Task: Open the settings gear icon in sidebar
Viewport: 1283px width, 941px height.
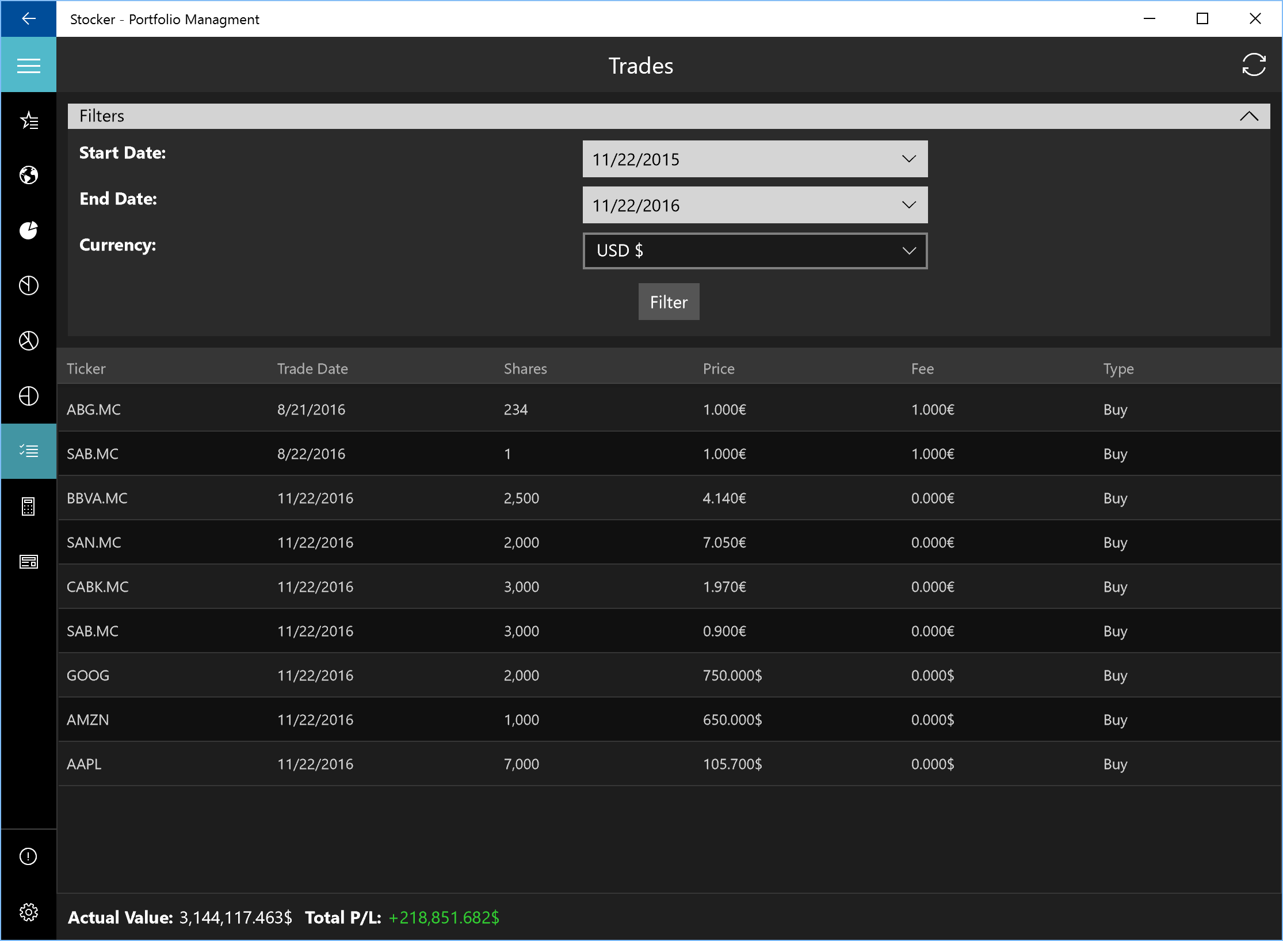Action: pyautogui.click(x=28, y=912)
